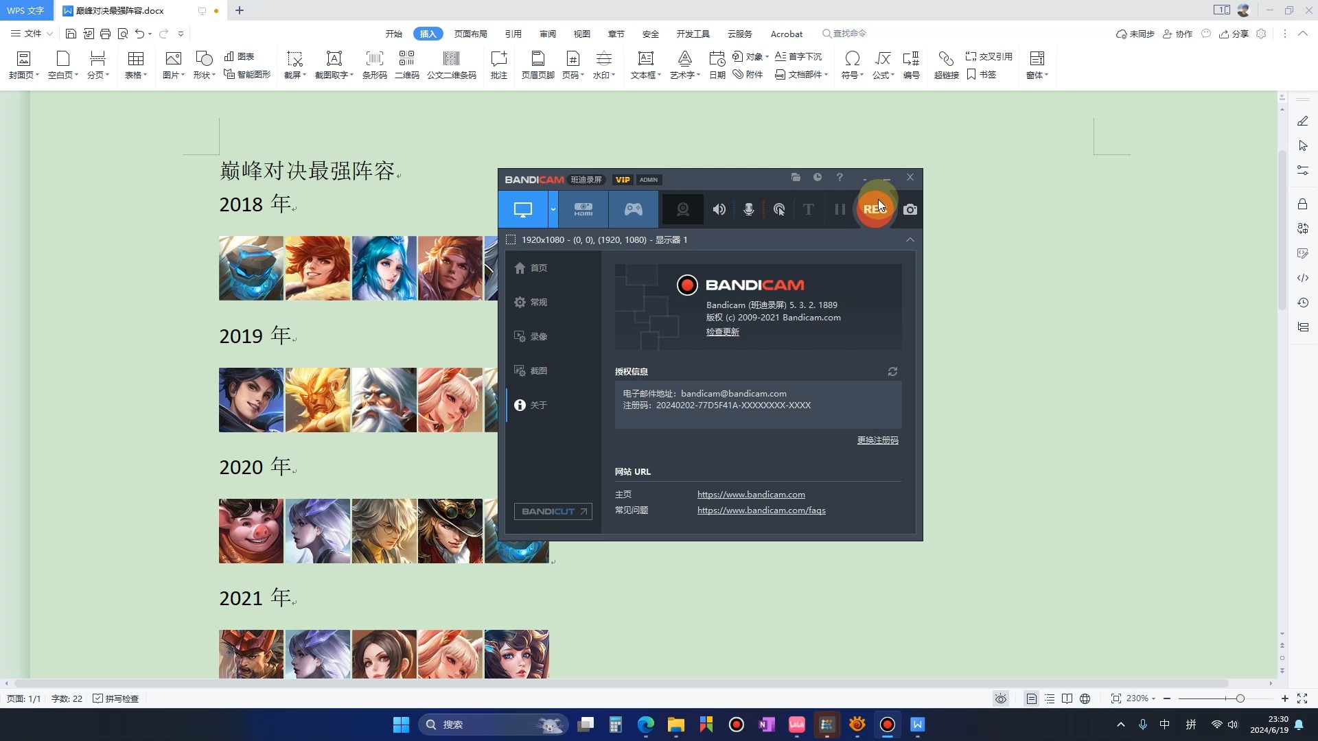Click the BANDICUT button
This screenshot has height=741, width=1318.
[x=553, y=511]
